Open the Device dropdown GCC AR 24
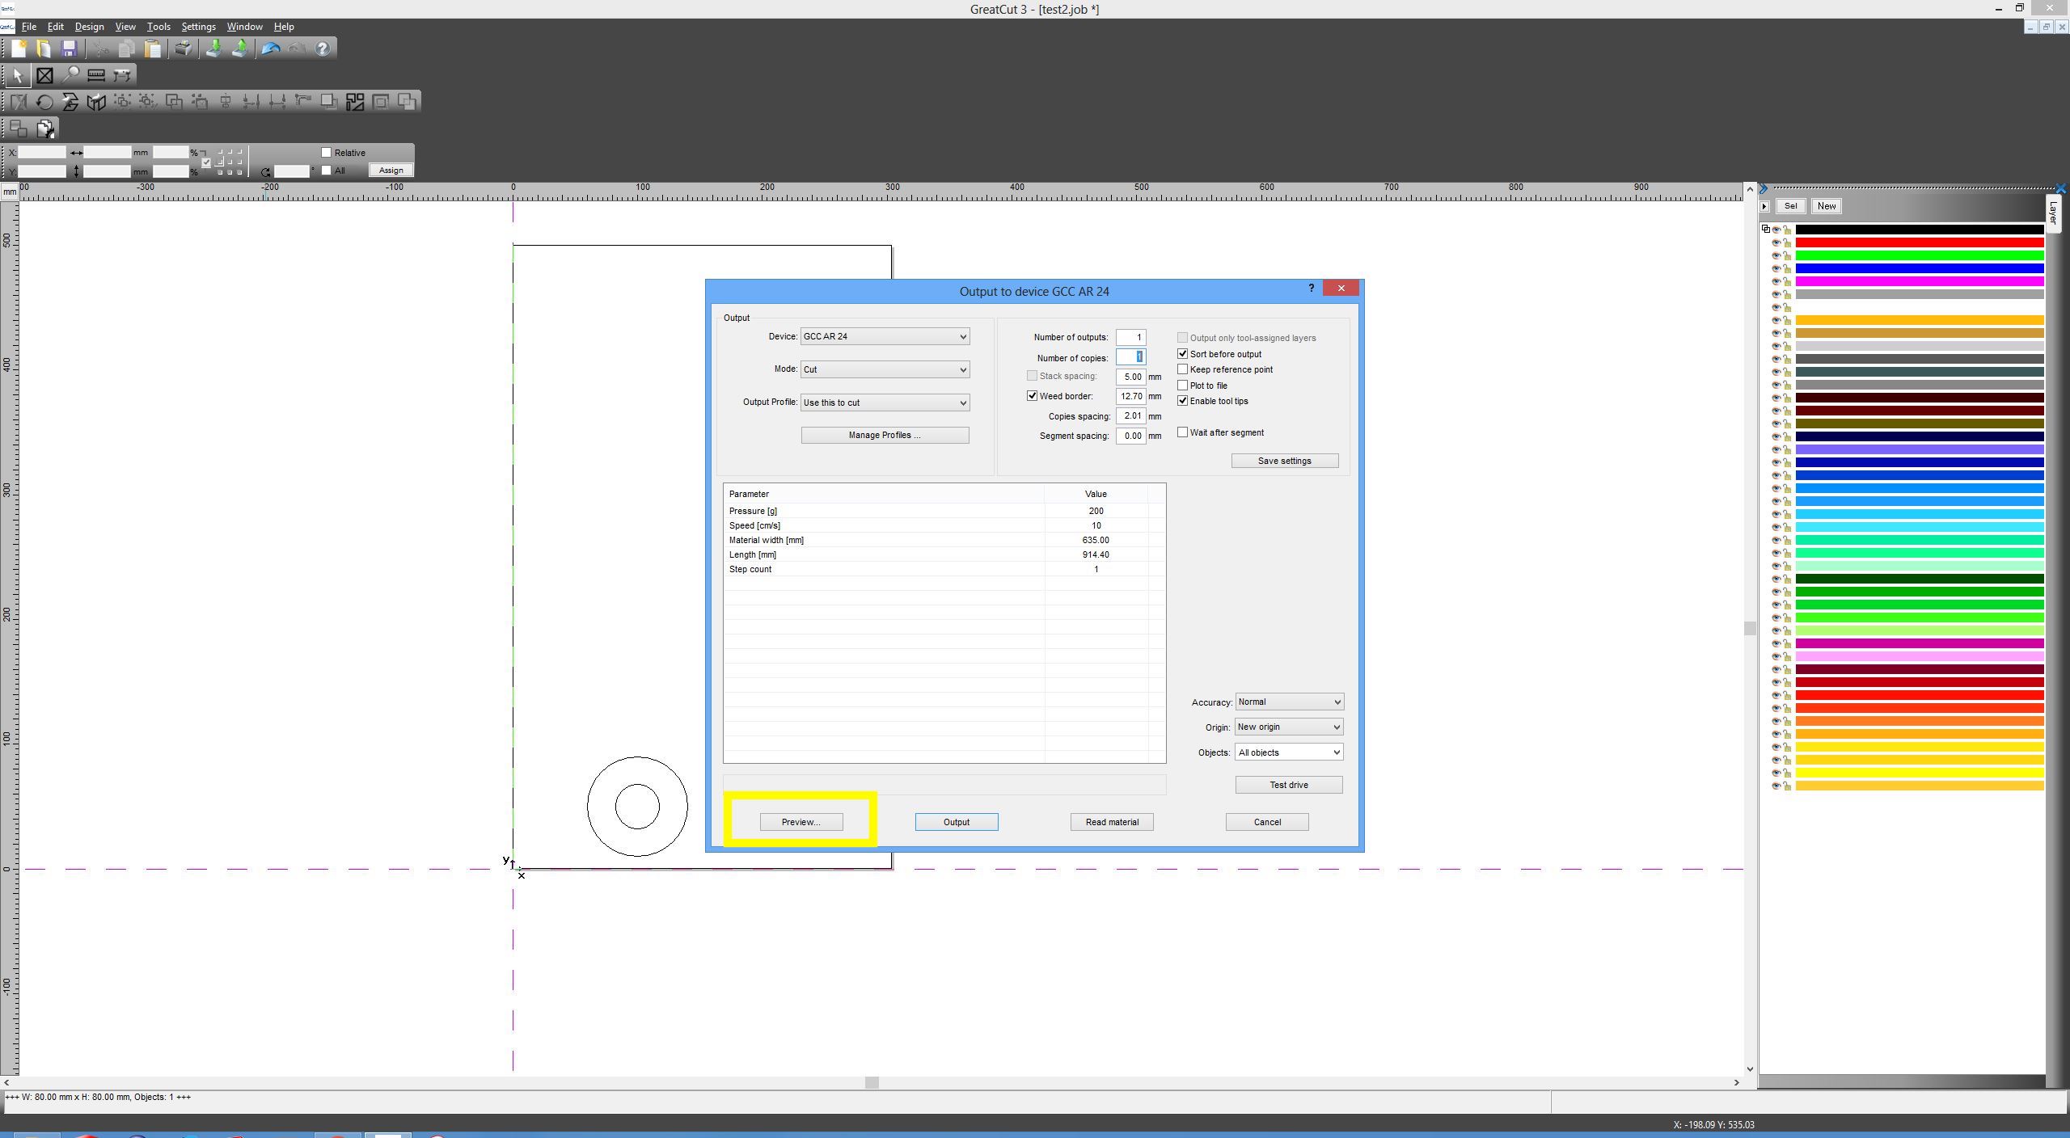This screenshot has width=2070, height=1138. pyautogui.click(x=885, y=336)
